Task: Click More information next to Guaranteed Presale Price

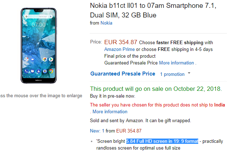Action: 176,63
